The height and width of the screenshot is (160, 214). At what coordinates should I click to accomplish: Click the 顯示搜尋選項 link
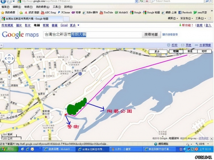pyautogui.click(x=170, y=35)
